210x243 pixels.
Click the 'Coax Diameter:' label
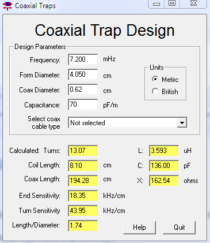coord(40,90)
